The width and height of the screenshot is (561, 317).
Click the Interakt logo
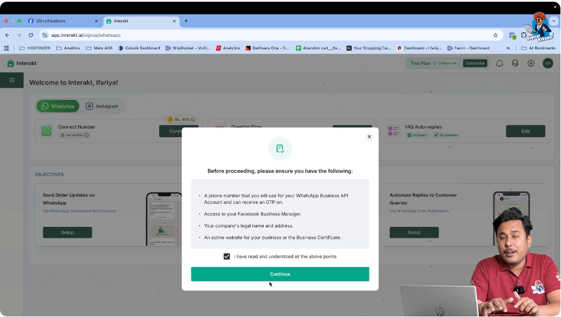22,63
